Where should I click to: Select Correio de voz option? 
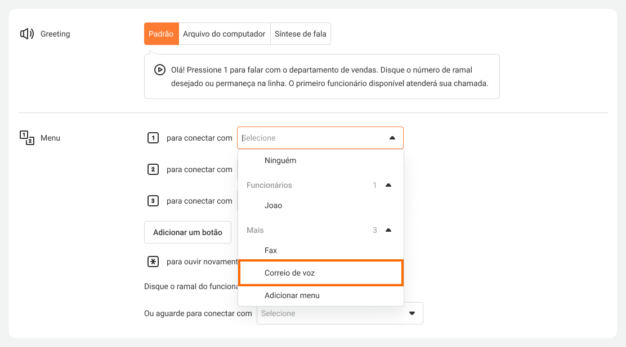pos(290,273)
